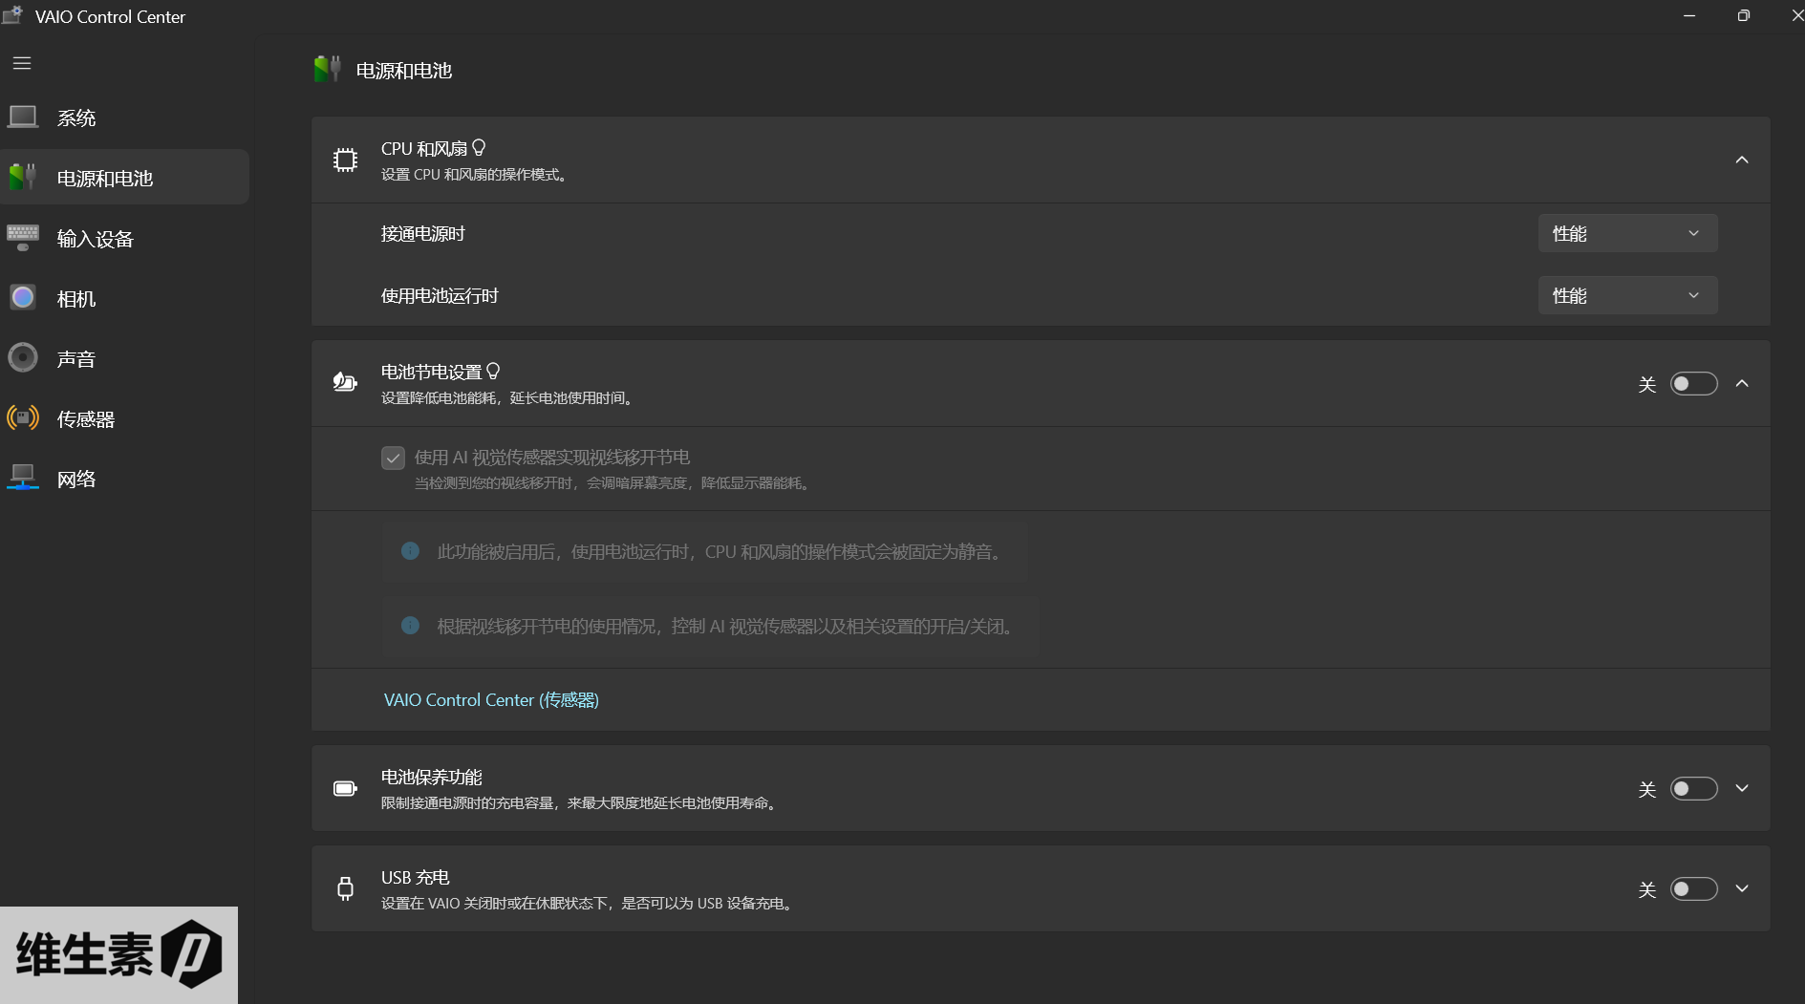Enable the 电池保养功能 toggle

coord(1693,789)
